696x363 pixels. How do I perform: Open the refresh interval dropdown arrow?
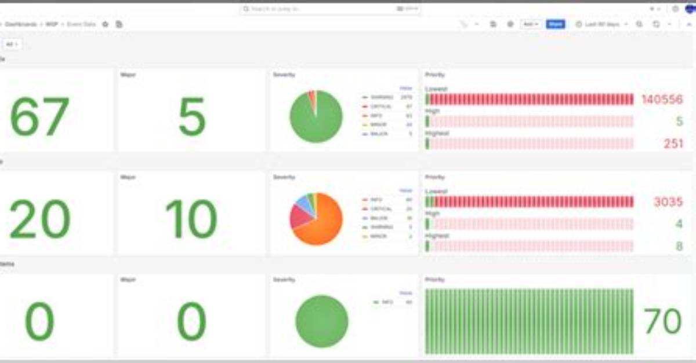tap(669, 24)
